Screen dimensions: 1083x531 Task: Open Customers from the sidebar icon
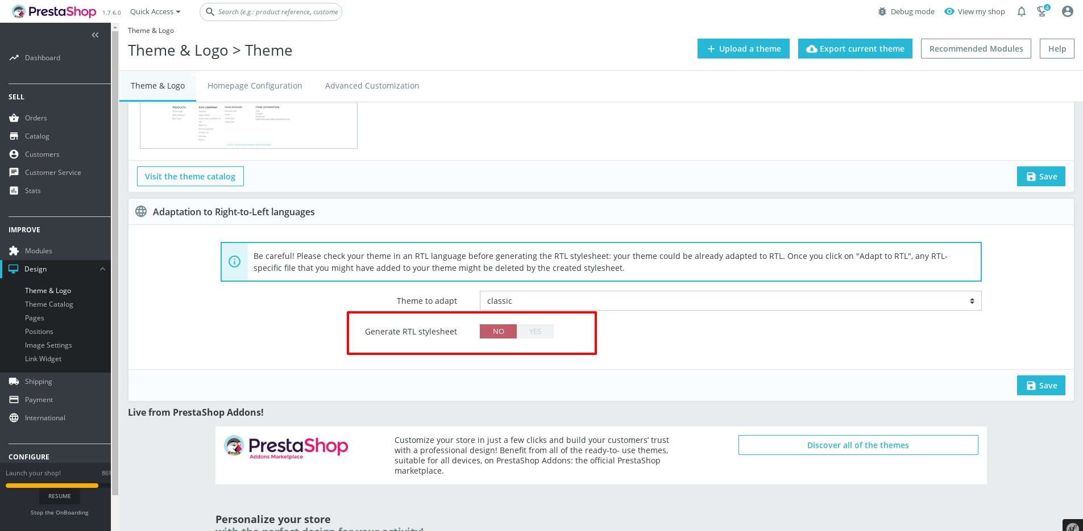[x=14, y=154]
